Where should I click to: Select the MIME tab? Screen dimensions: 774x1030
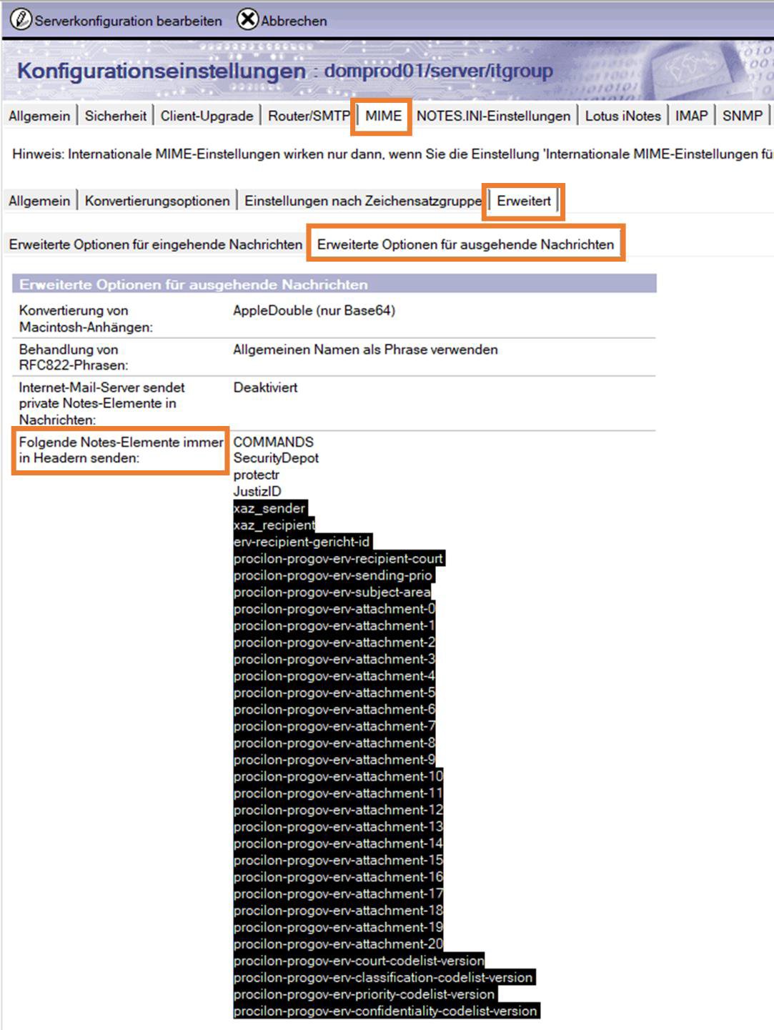(x=383, y=116)
